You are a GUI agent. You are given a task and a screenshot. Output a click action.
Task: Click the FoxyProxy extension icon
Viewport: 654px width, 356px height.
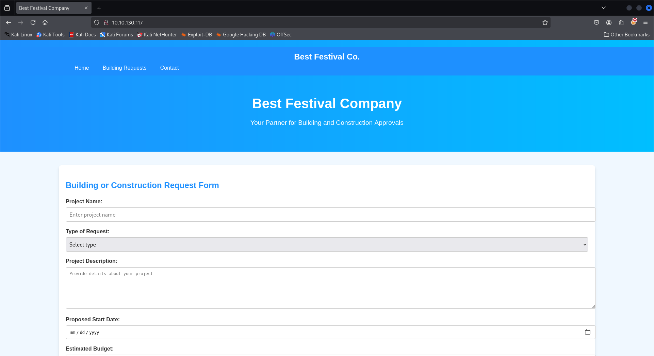click(633, 22)
